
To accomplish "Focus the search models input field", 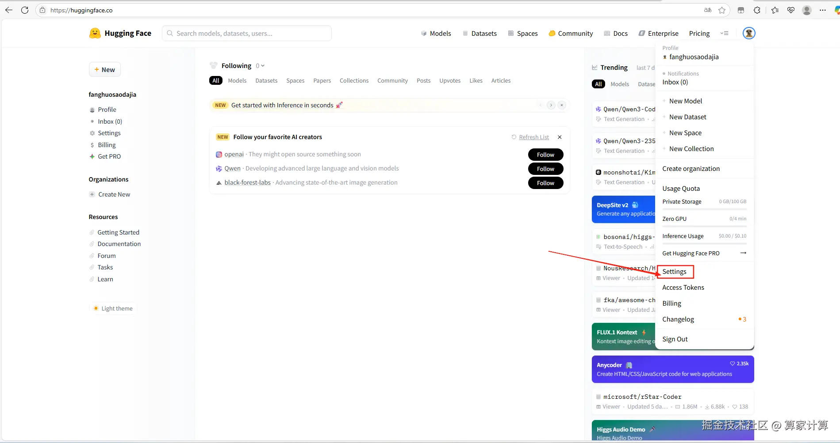I will click(x=247, y=33).
